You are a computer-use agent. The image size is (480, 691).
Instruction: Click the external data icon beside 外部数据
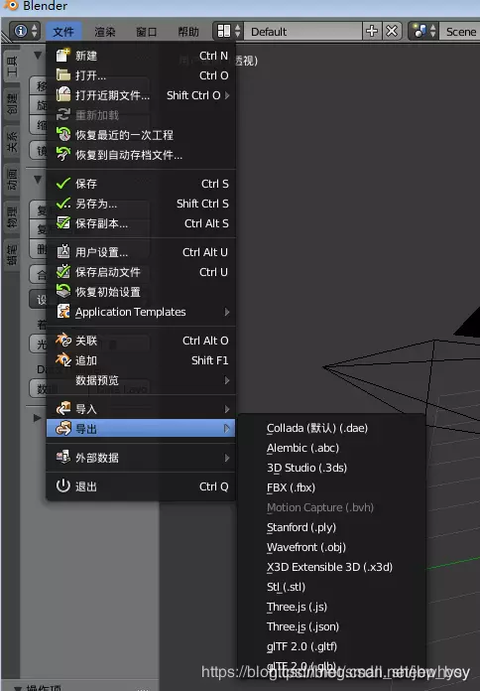(x=62, y=457)
